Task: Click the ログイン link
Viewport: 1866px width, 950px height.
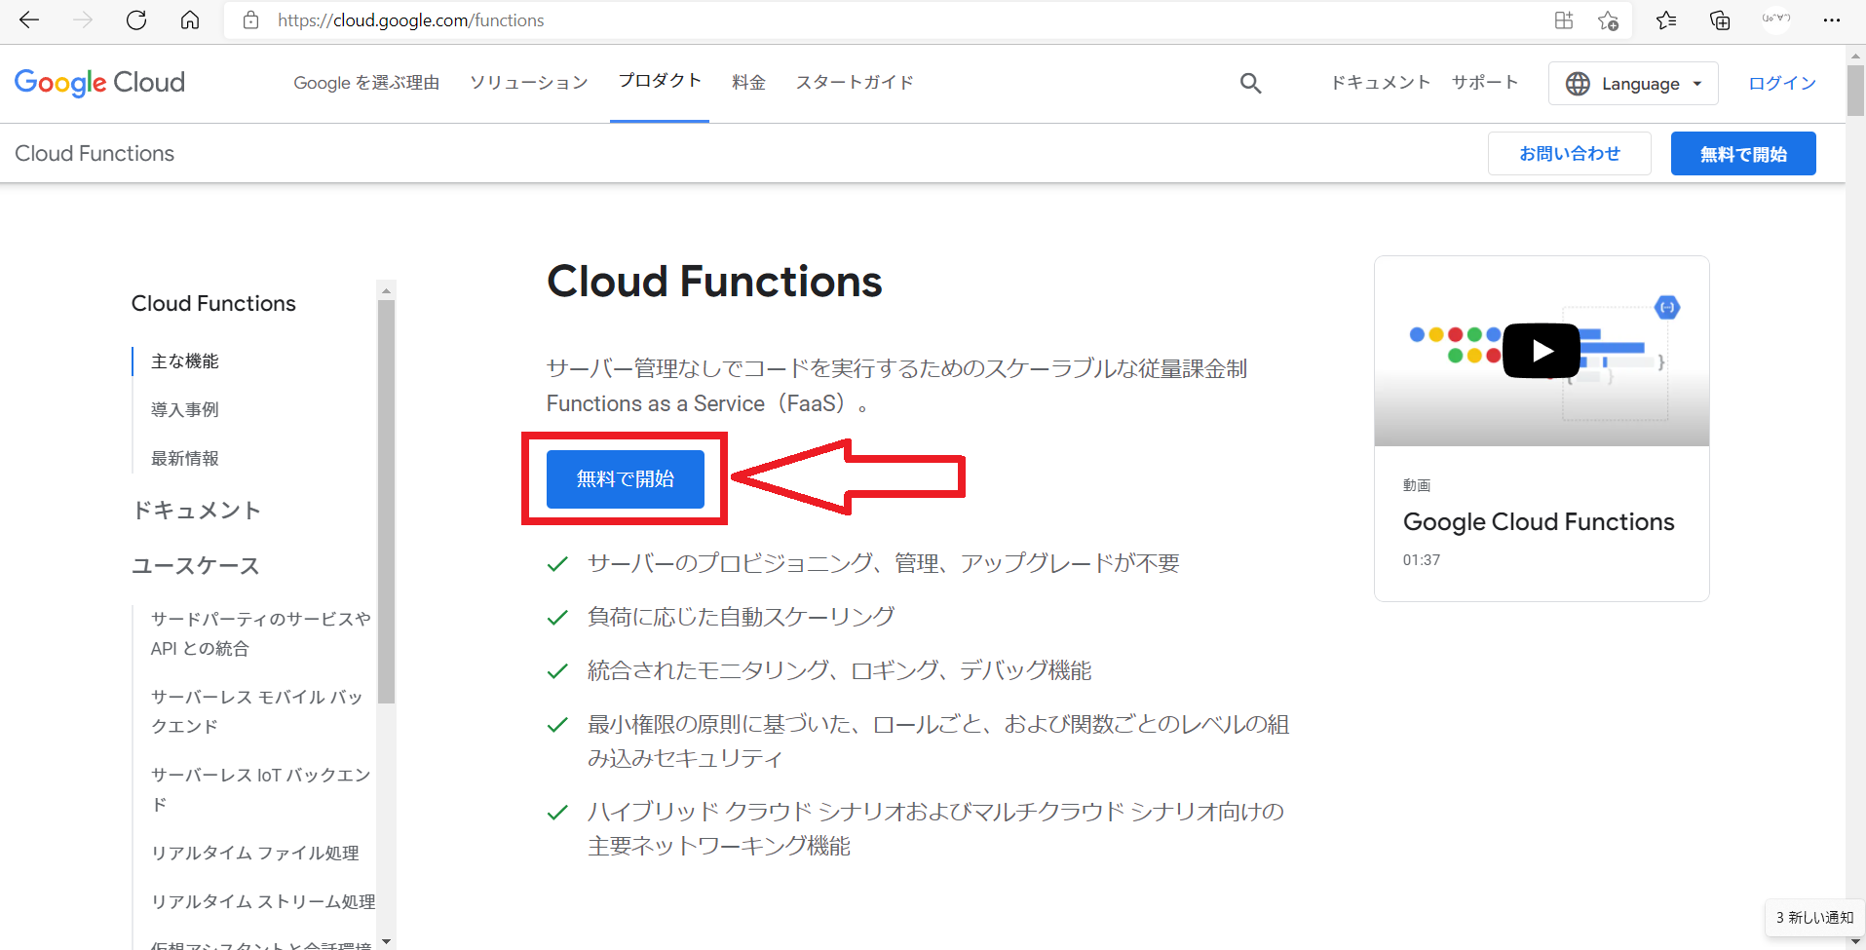Action: click(x=1780, y=83)
